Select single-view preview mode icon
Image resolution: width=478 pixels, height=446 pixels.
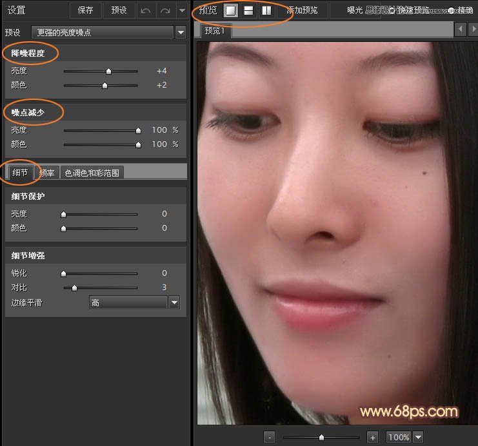(230, 11)
